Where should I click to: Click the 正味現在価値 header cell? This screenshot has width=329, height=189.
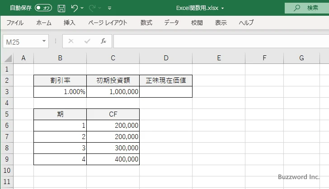coord(166,81)
